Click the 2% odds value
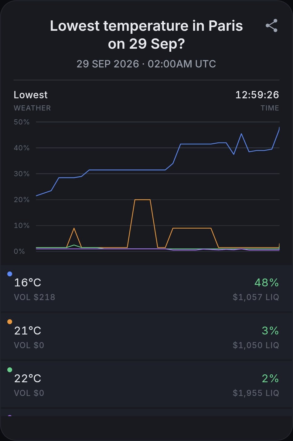293x441 pixels. (270, 379)
